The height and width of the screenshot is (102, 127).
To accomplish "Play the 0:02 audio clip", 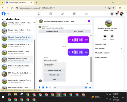I will (70, 52).
